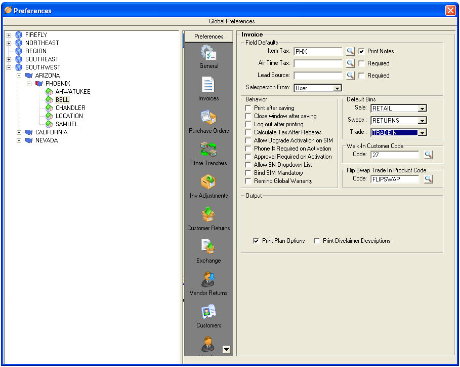
Task: Click the AHWATUKEE store icon
Action: pos(49,92)
